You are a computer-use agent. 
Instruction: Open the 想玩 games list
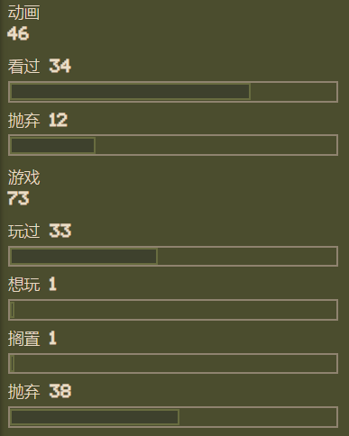pos(23,285)
